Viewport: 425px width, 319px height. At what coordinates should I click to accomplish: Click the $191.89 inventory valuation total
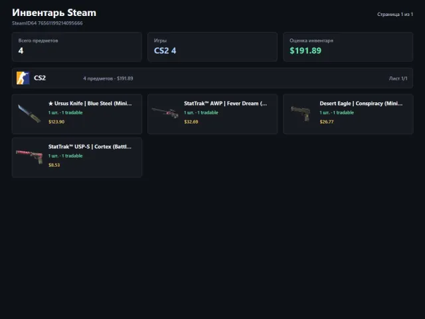pyautogui.click(x=305, y=51)
